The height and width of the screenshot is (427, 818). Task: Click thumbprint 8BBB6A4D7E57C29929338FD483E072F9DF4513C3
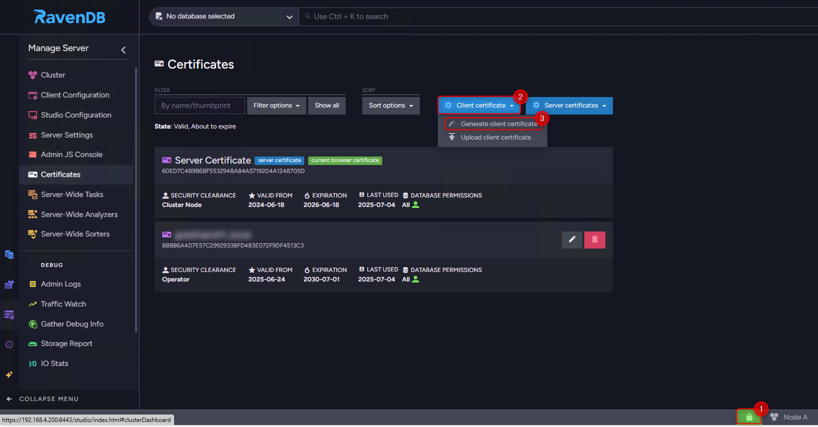point(233,245)
